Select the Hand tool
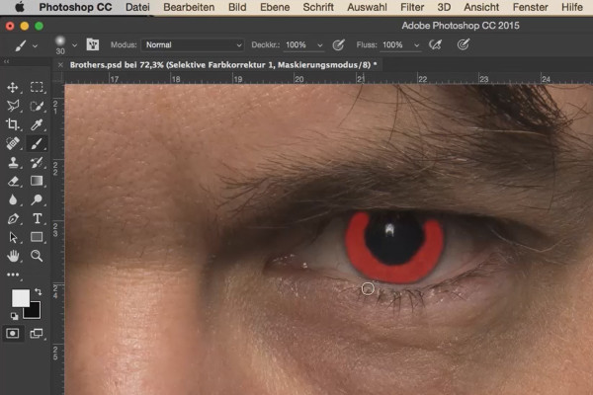The height and width of the screenshot is (395, 593). click(x=13, y=256)
